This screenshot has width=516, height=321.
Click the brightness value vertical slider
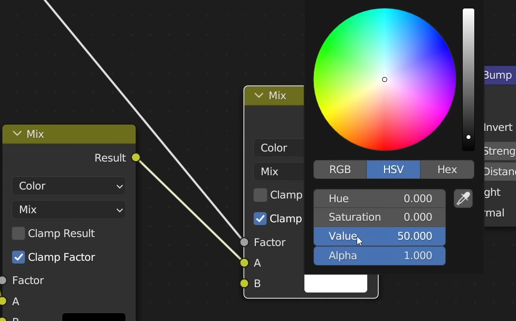(x=469, y=79)
